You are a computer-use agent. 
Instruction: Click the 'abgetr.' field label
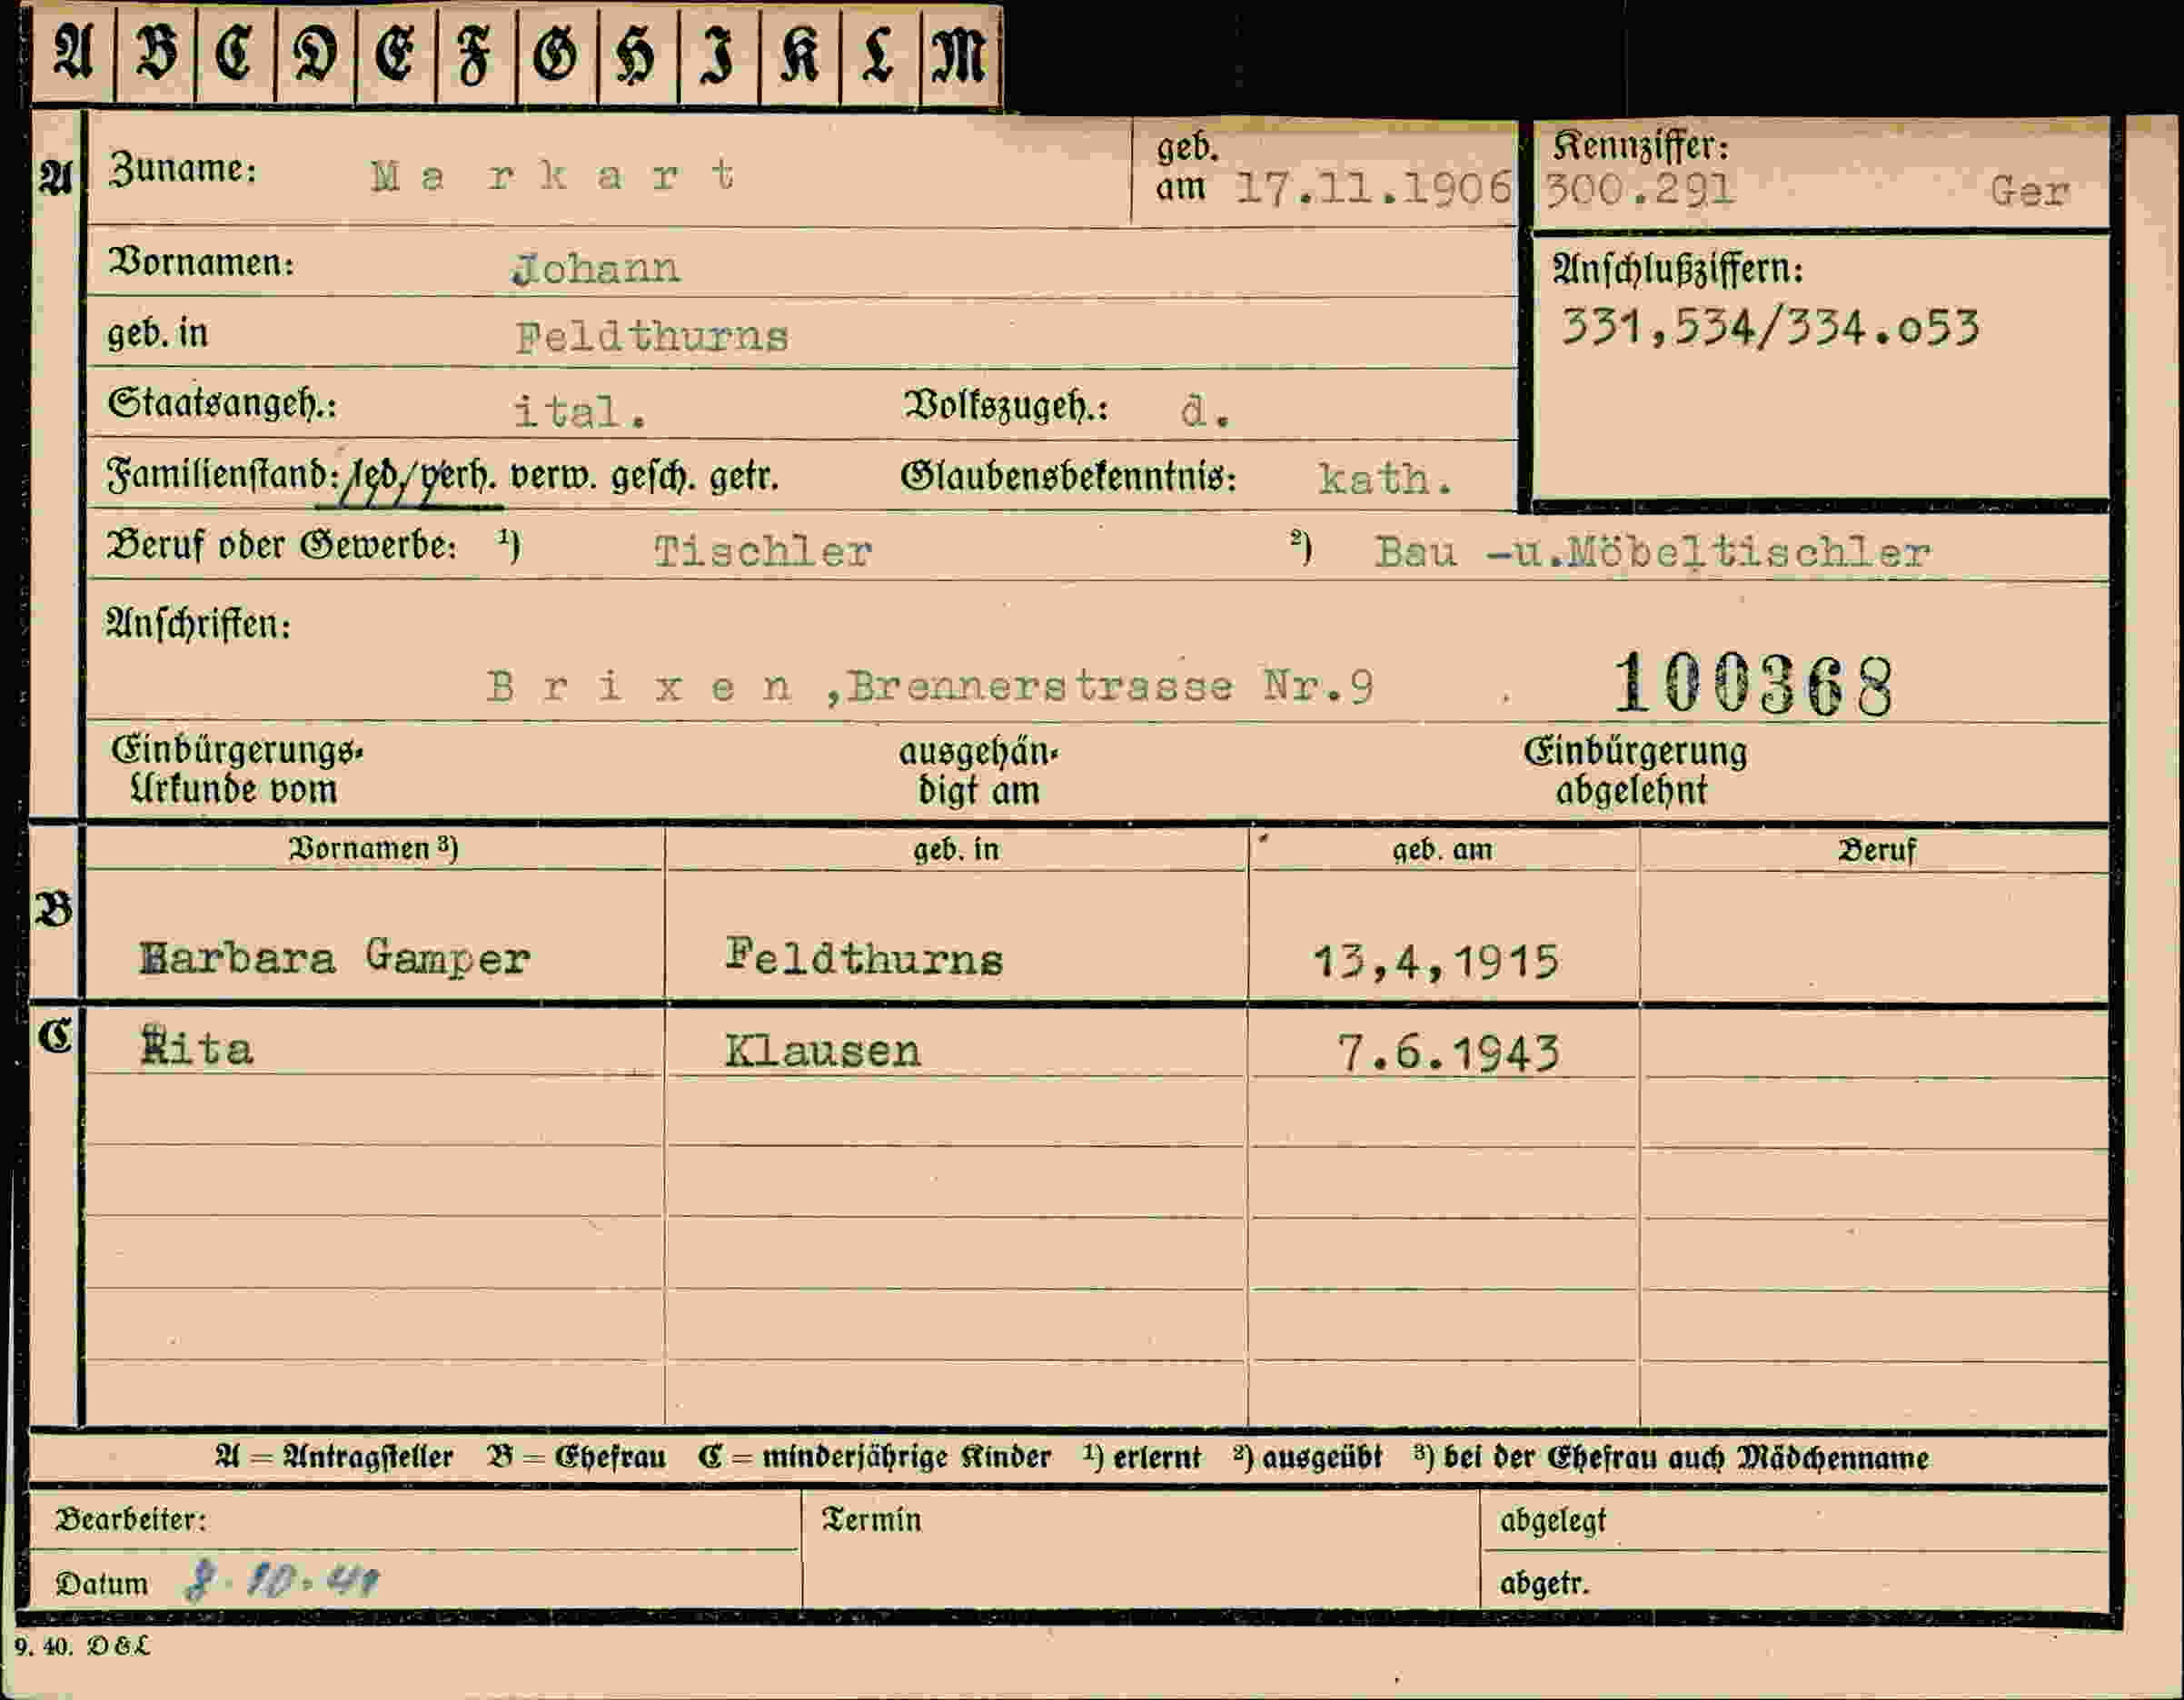pos(1544,1584)
